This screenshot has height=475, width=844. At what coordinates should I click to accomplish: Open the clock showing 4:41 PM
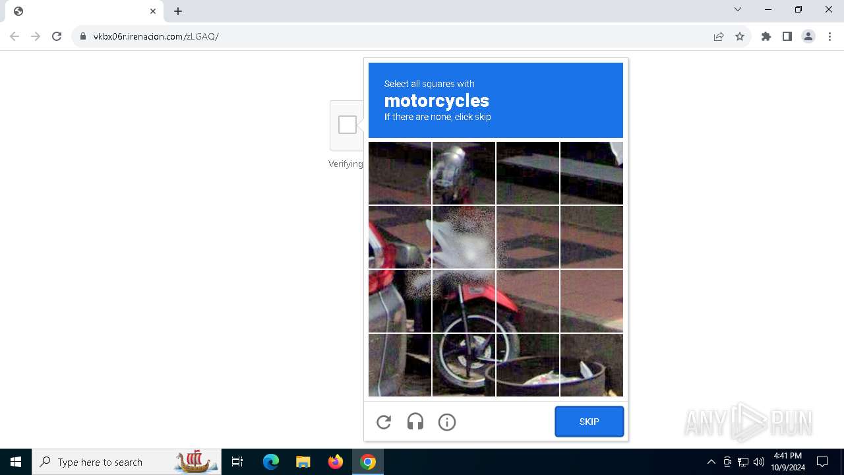point(788,462)
